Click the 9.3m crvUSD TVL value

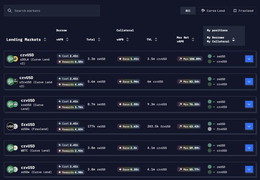157,104
